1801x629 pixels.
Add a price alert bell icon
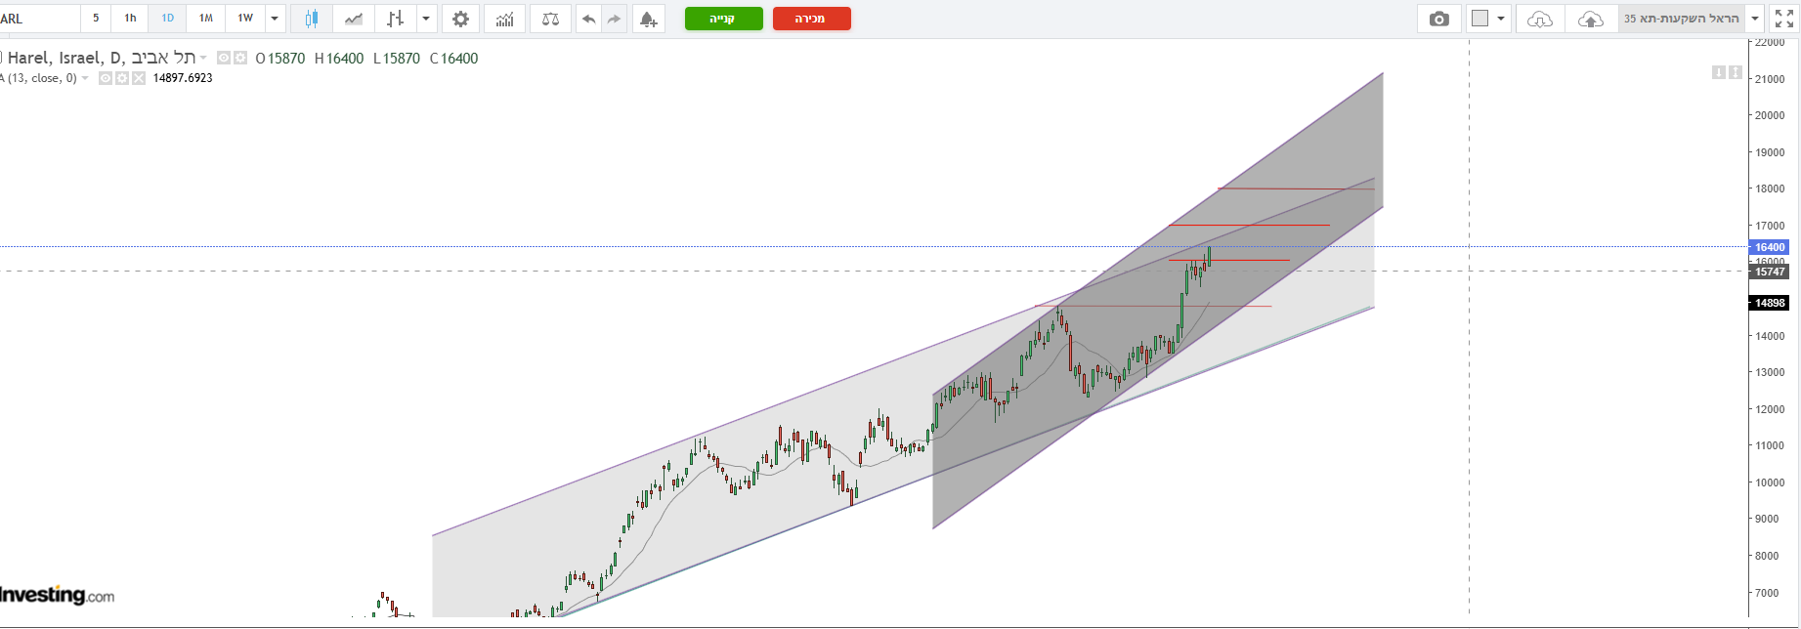pyautogui.click(x=647, y=19)
